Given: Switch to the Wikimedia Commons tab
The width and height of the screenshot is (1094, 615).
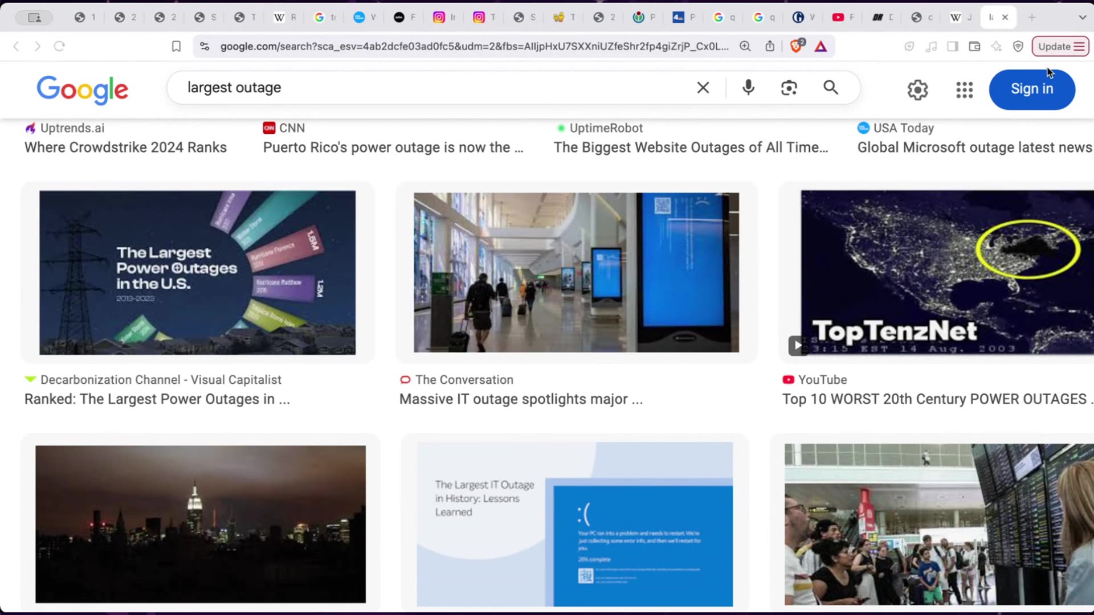Looking at the screenshot, I should (644, 18).
